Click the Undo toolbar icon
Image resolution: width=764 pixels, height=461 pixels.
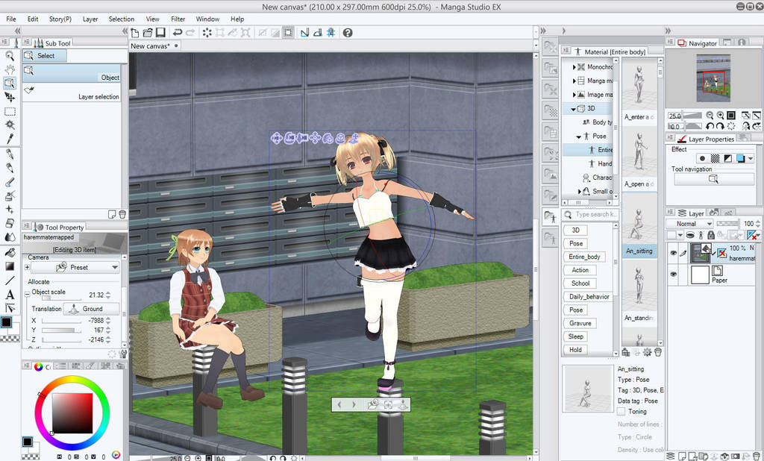178,33
